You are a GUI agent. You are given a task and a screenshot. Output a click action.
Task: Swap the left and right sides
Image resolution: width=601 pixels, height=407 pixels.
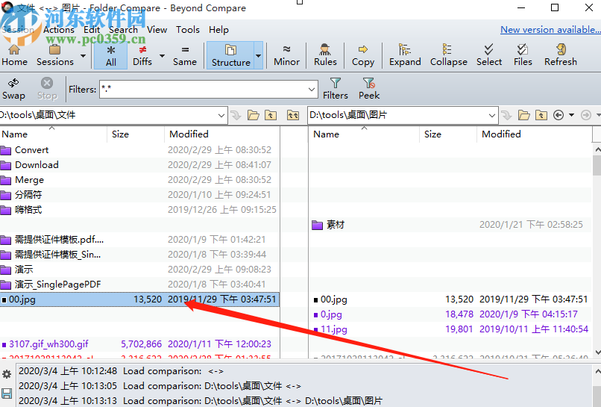[x=13, y=89]
